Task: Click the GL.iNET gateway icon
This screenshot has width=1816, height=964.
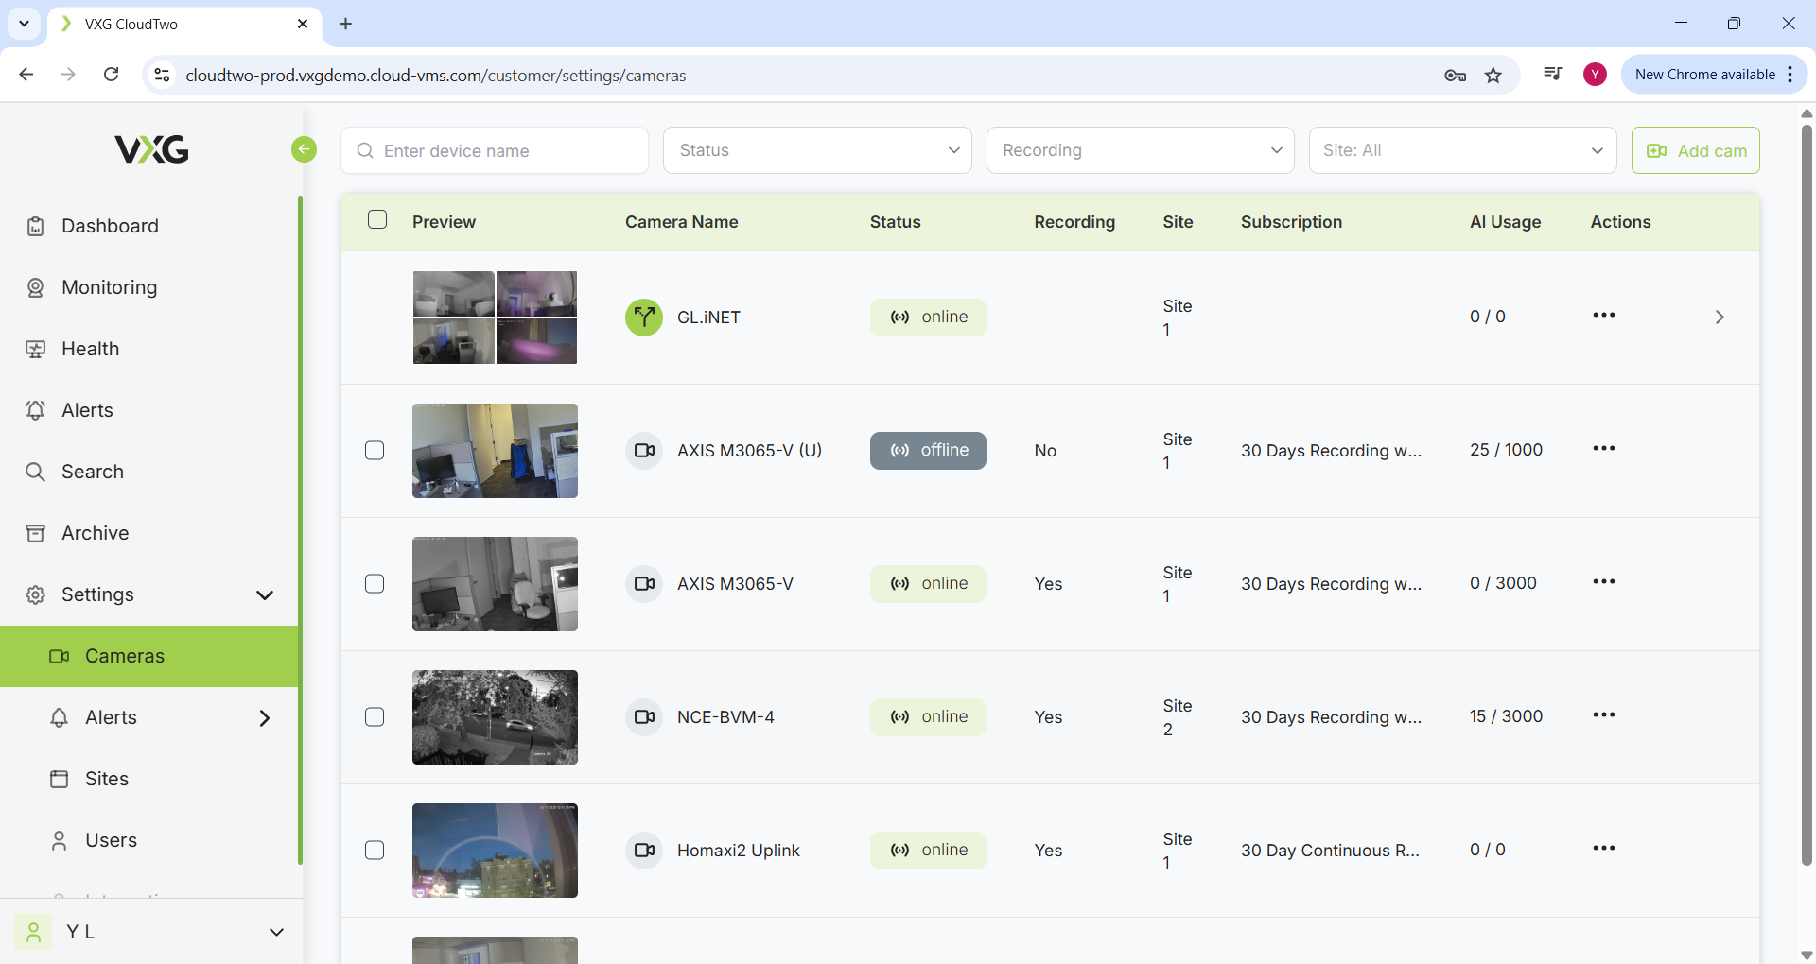Action: tap(643, 318)
